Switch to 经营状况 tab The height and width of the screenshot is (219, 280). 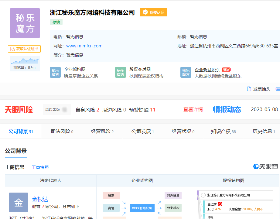(183, 131)
